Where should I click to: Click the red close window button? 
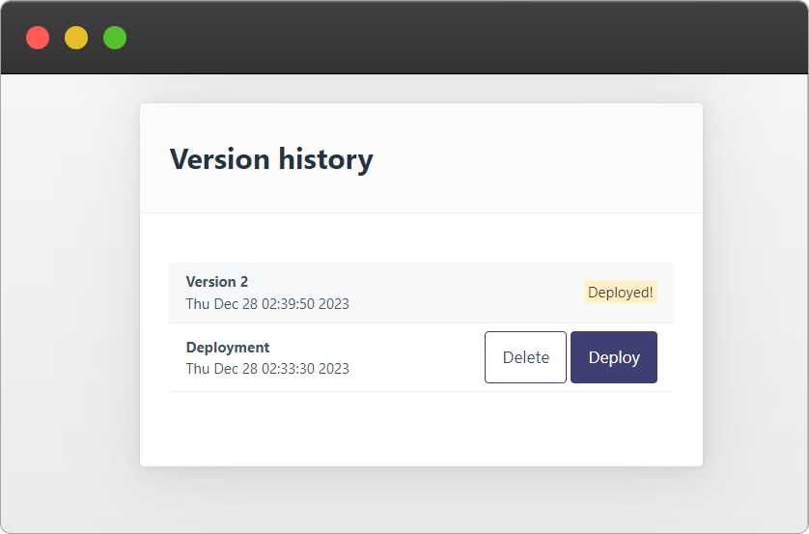38,38
